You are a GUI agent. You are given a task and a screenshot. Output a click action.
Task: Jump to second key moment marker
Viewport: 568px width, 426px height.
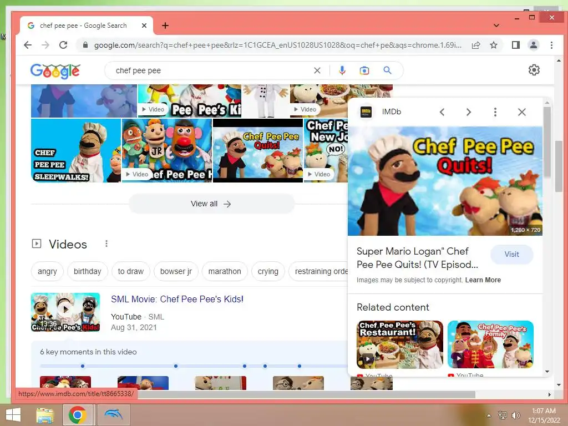pos(176,366)
